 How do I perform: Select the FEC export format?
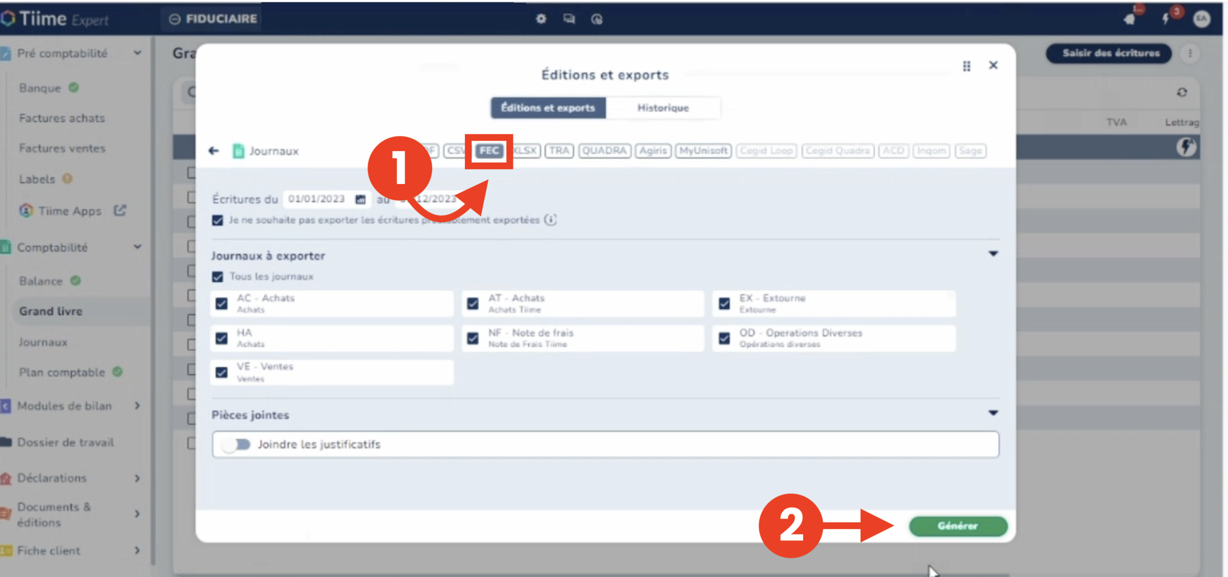pyautogui.click(x=489, y=151)
